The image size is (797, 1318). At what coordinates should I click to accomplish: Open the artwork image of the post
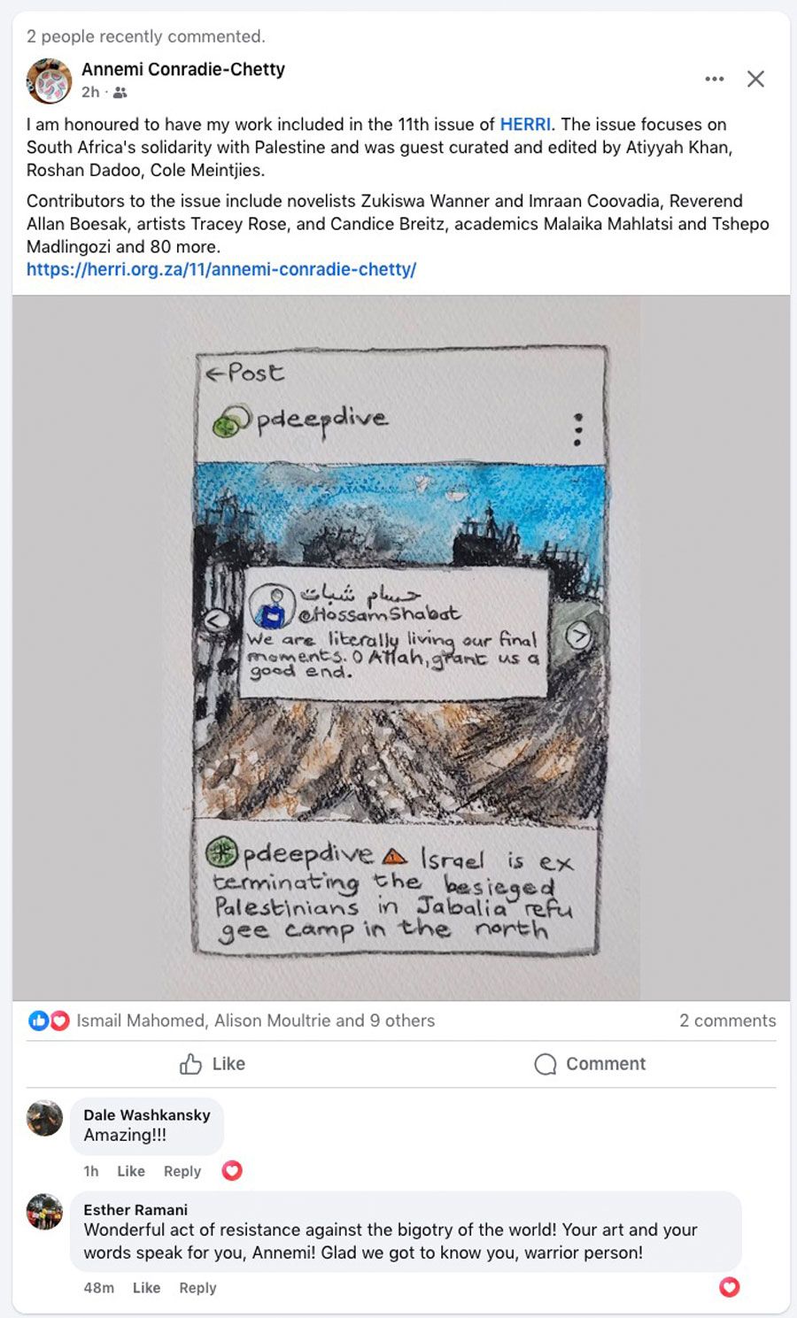point(401,648)
